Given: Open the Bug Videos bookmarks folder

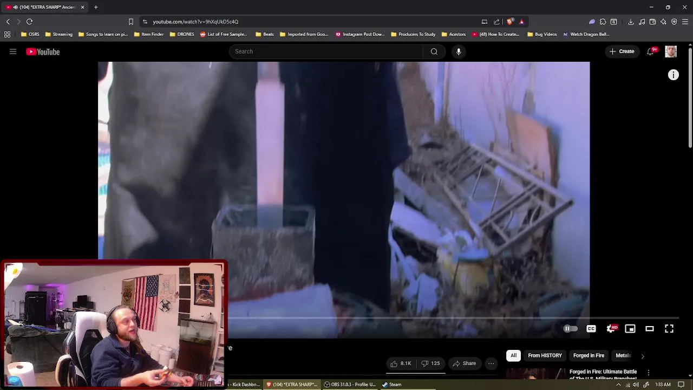Looking at the screenshot, I should coord(542,34).
